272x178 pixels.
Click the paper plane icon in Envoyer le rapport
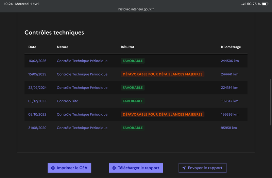[184, 168]
